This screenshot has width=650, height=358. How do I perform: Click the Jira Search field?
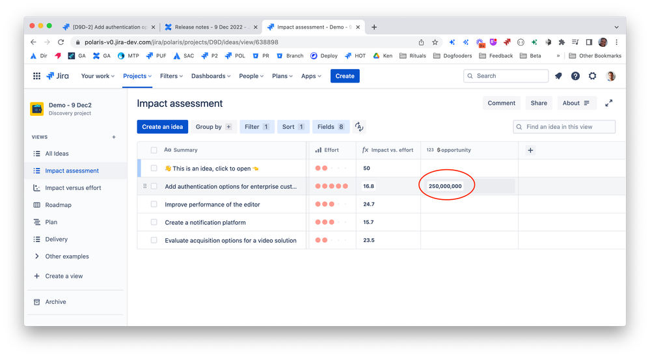point(506,76)
